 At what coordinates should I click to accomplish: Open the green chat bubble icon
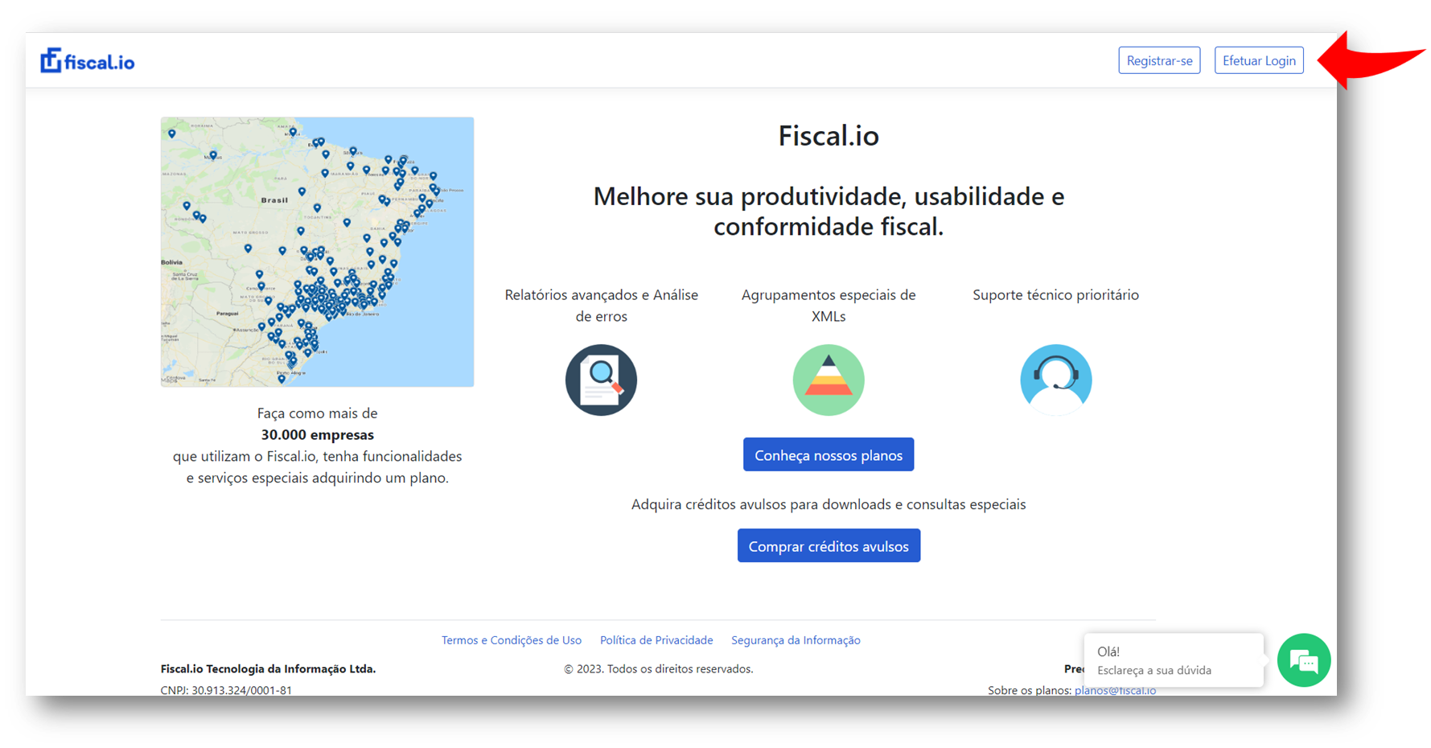pos(1304,660)
